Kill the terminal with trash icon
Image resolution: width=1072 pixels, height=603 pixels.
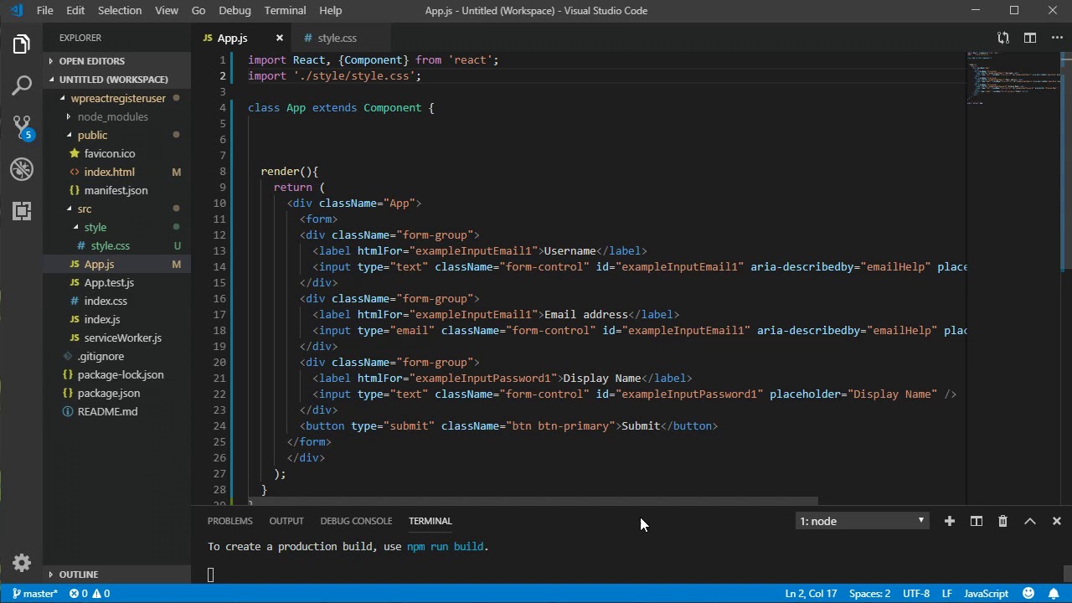pyautogui.click(x=1002, y=521)
